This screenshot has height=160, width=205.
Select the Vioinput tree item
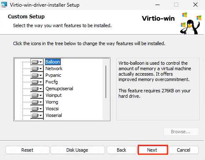(53, 95)
